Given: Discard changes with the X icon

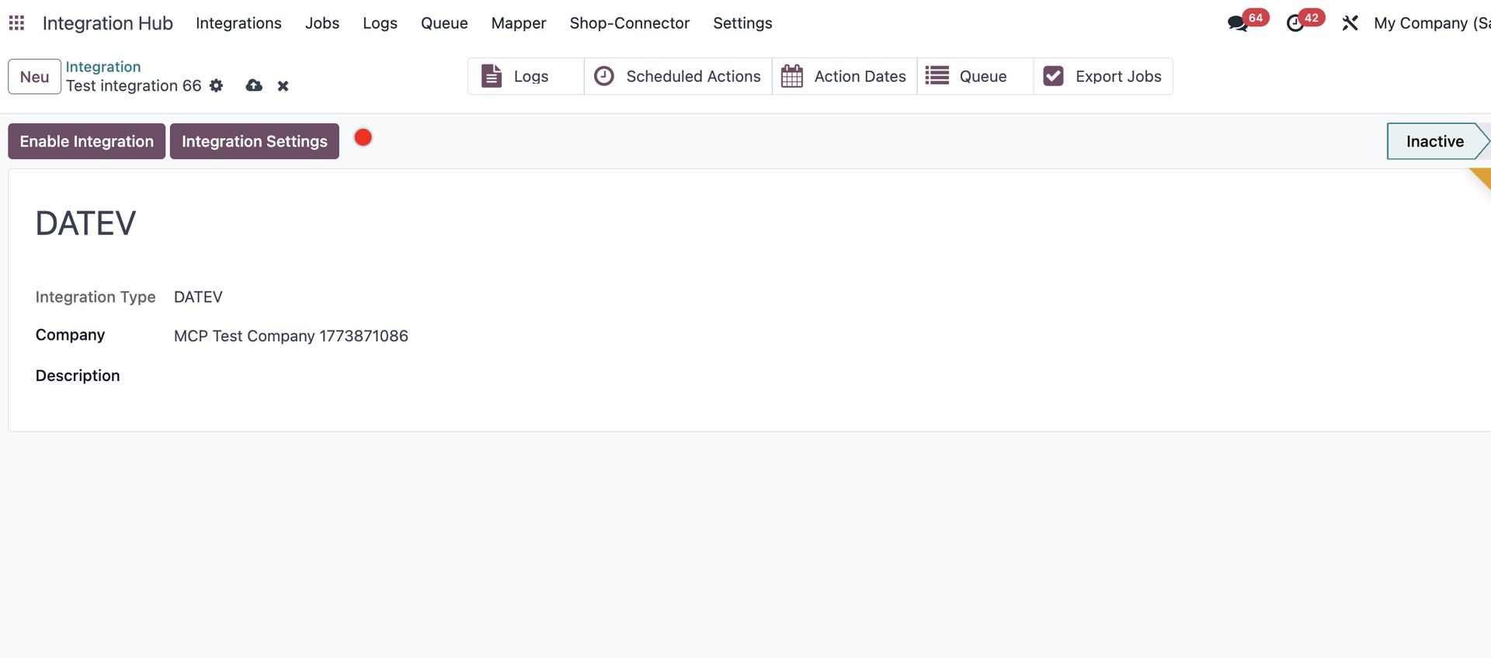Looking at the screenshot, I should pyautogui.click(x=283, y=86).
